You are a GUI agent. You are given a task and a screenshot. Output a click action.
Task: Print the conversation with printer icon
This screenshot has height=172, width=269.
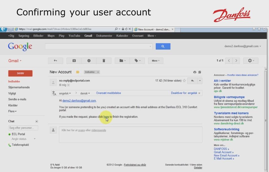pos(195,72)
